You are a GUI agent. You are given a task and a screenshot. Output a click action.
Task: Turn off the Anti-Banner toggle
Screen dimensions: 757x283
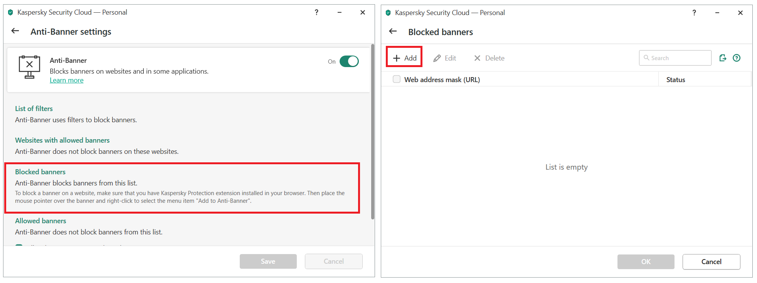(x=349, y=61)
